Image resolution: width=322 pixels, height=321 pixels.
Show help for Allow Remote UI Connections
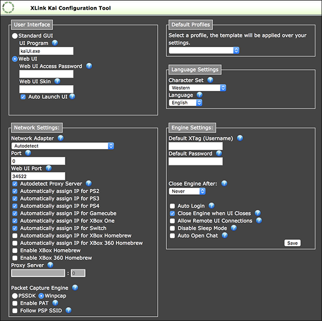[259, 221]
